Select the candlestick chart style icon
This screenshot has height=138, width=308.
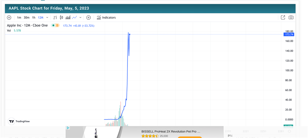click(x=62, y=18)
